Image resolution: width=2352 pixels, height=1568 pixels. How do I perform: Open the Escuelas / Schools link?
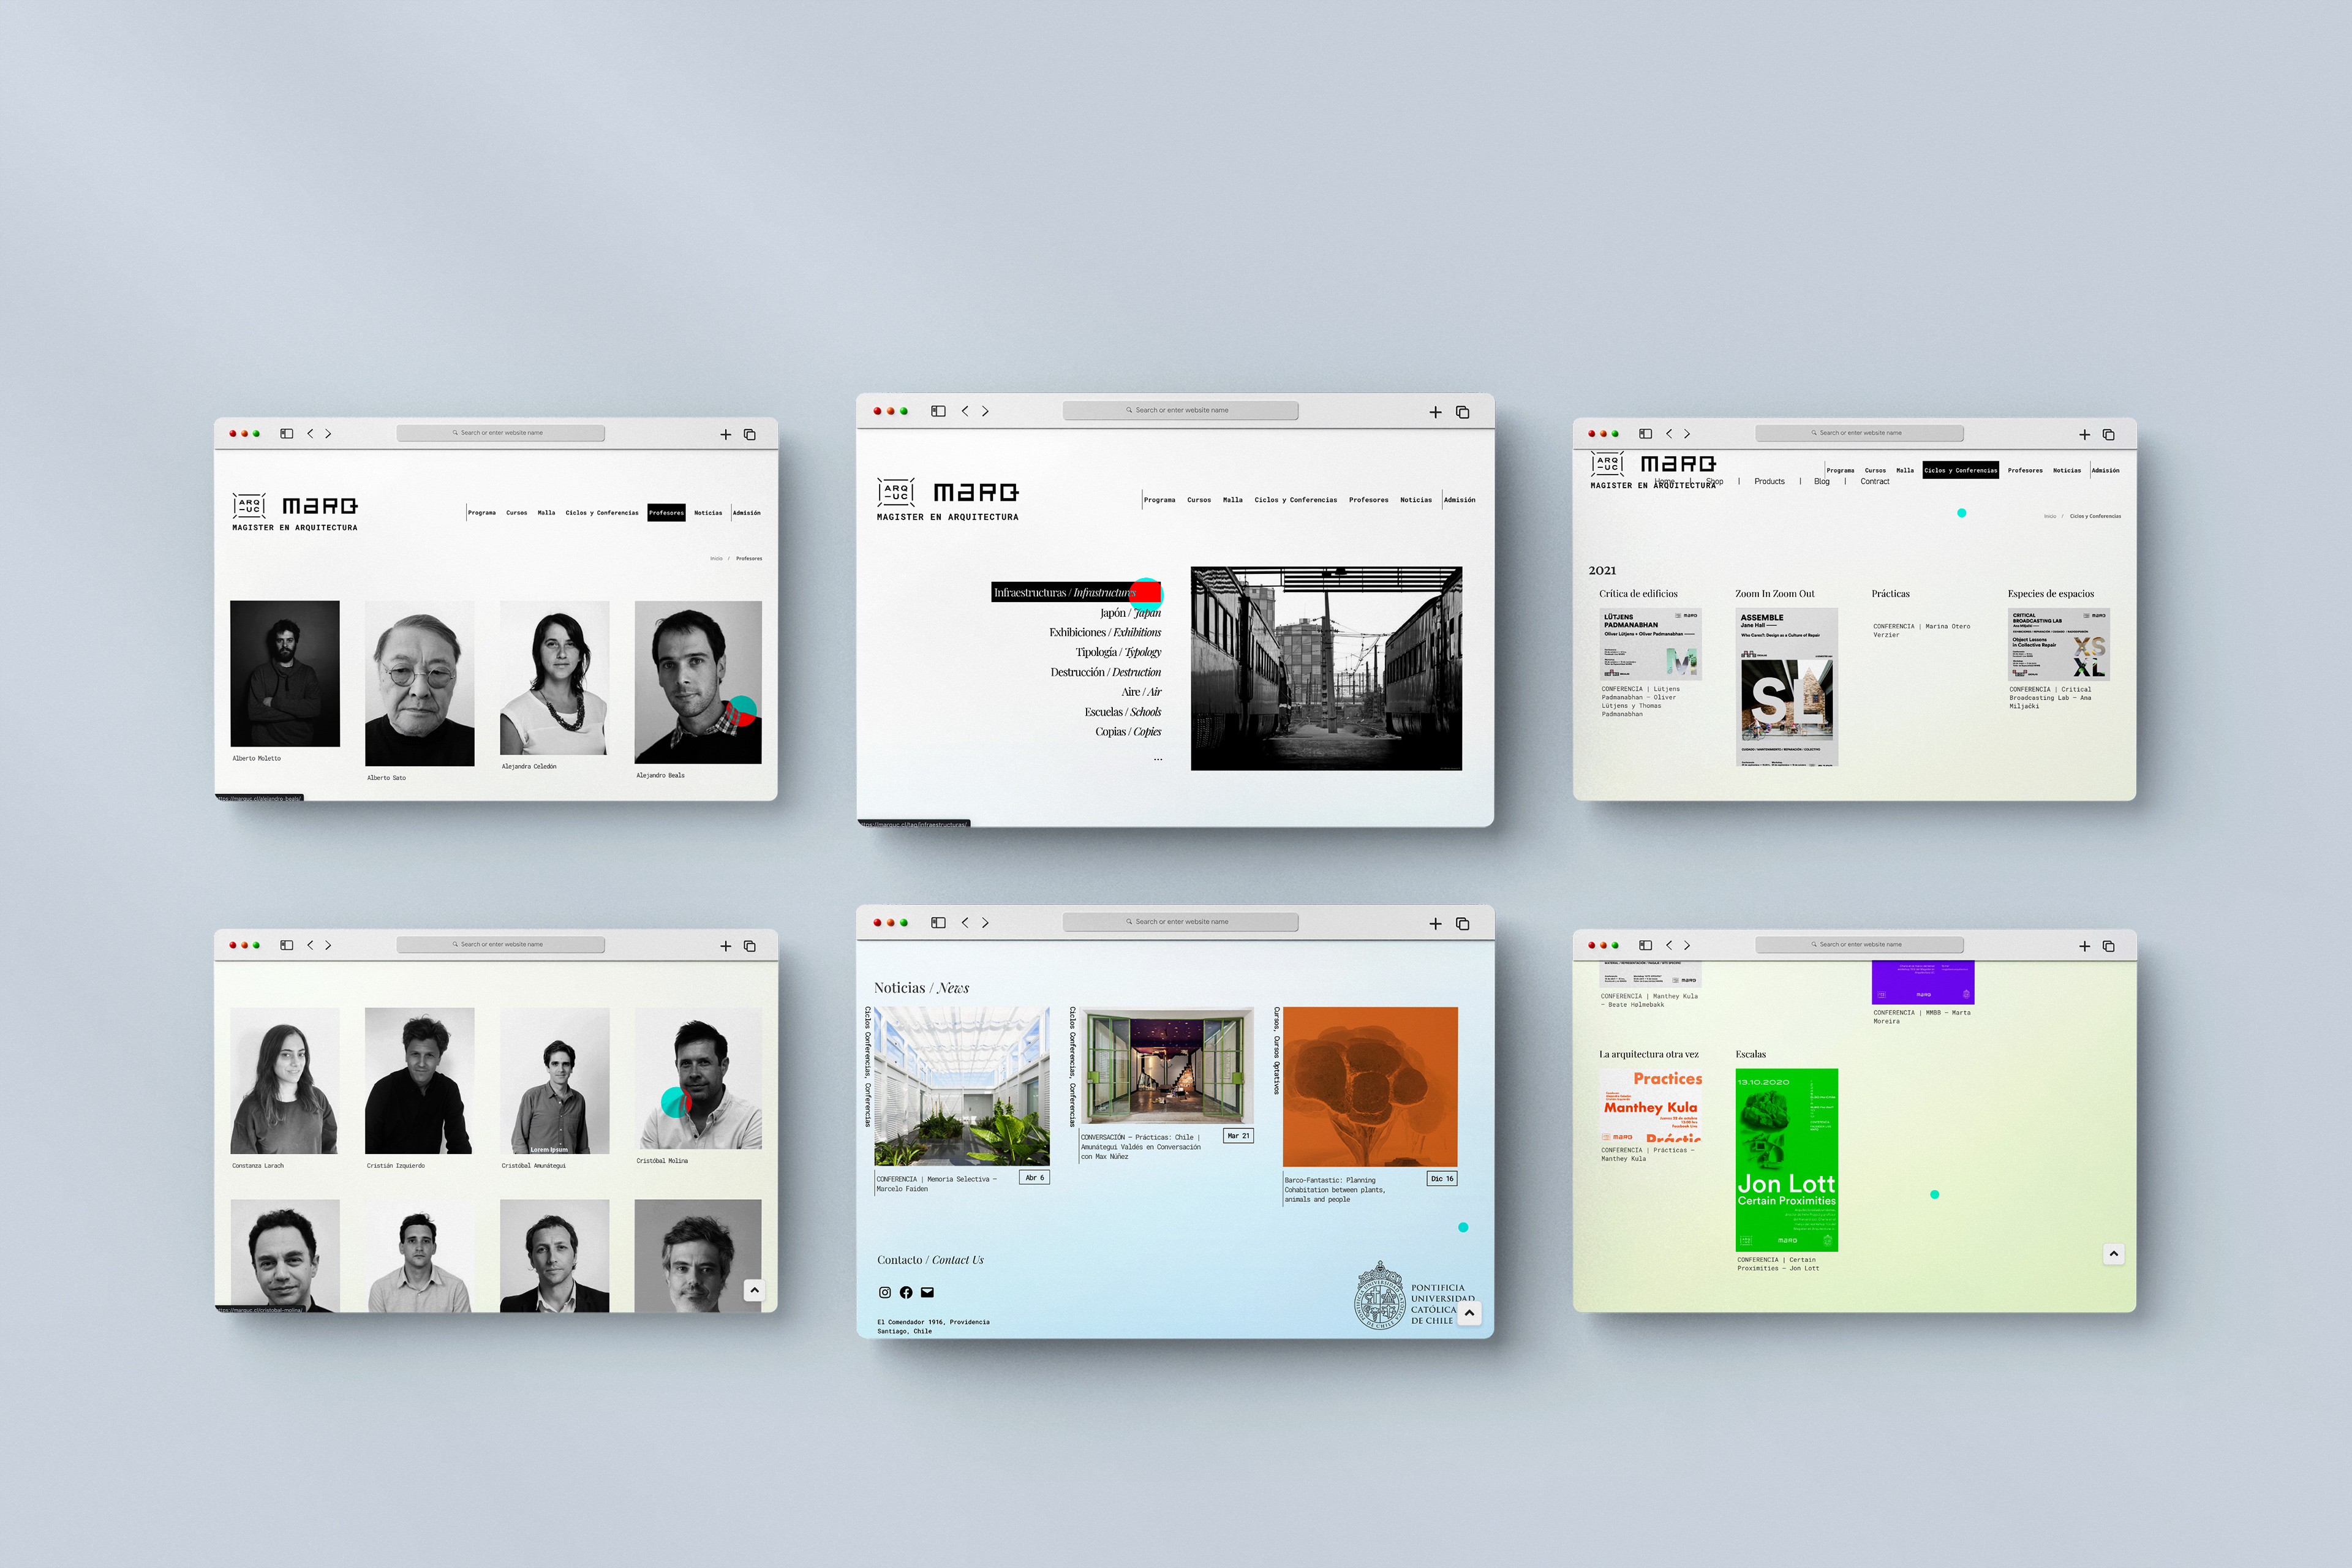(x=1122, y=712)
